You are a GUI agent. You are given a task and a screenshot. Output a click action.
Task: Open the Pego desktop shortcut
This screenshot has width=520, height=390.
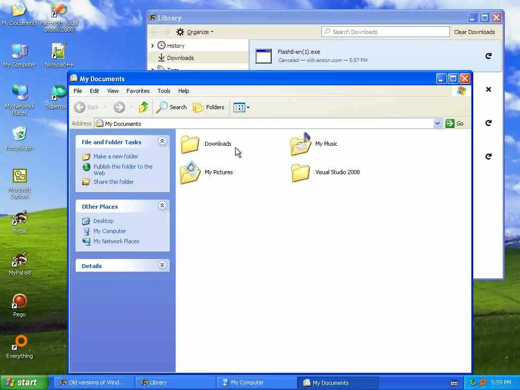point(20,305)
